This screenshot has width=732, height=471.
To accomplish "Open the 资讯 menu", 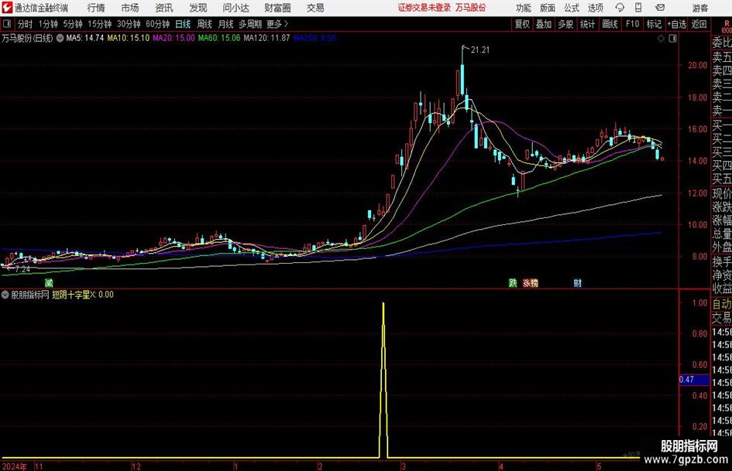I will [164, 8].
